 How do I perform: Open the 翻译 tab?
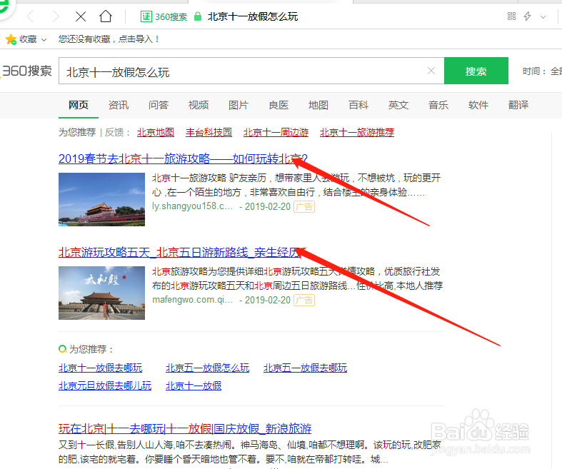(518, 105)
